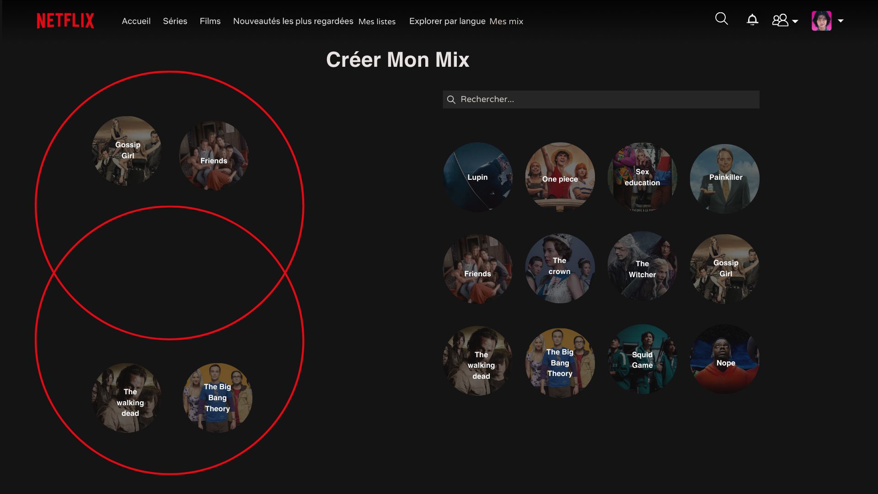The width and height of the screenshot is (878, 494).
Task: Select the Sex education show bubble
Action: (x=642, y=177)
